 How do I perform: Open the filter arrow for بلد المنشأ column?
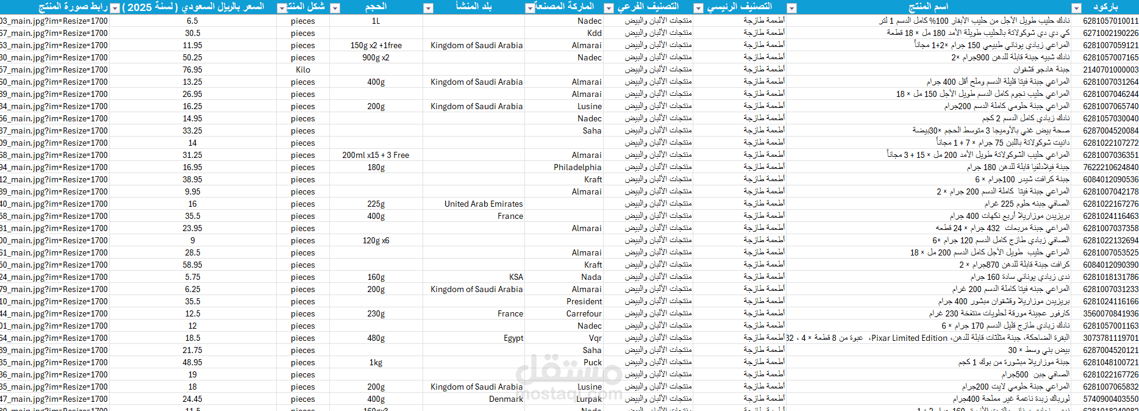click(428, 8)
